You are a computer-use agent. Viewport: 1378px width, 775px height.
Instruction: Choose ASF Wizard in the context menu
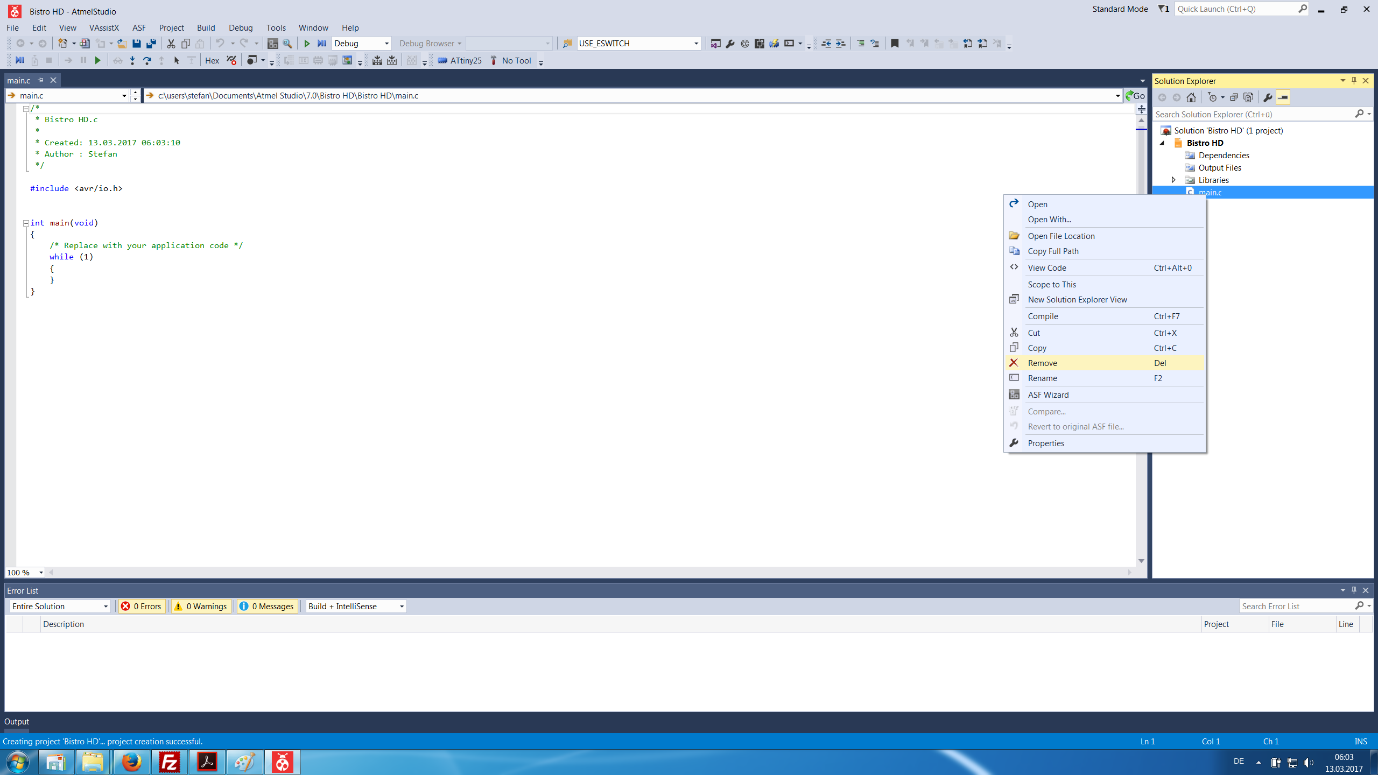(x=1105, y=394)
